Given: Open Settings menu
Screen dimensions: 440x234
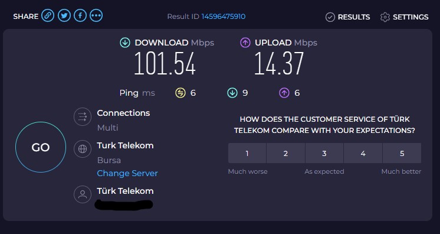Looking at the screenshot, I should 405,17.
